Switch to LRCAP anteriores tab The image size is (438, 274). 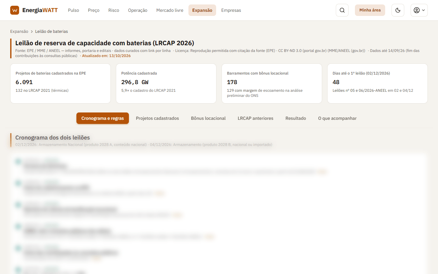(255, 118)
